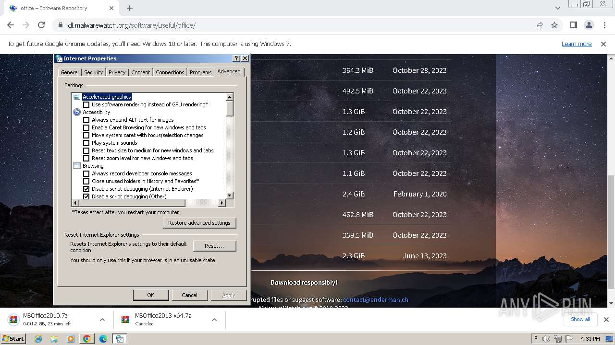The width and height of the screenshot is (615, 345).
Task: Click the Reset... button
Action: click(x=214, y=246)
